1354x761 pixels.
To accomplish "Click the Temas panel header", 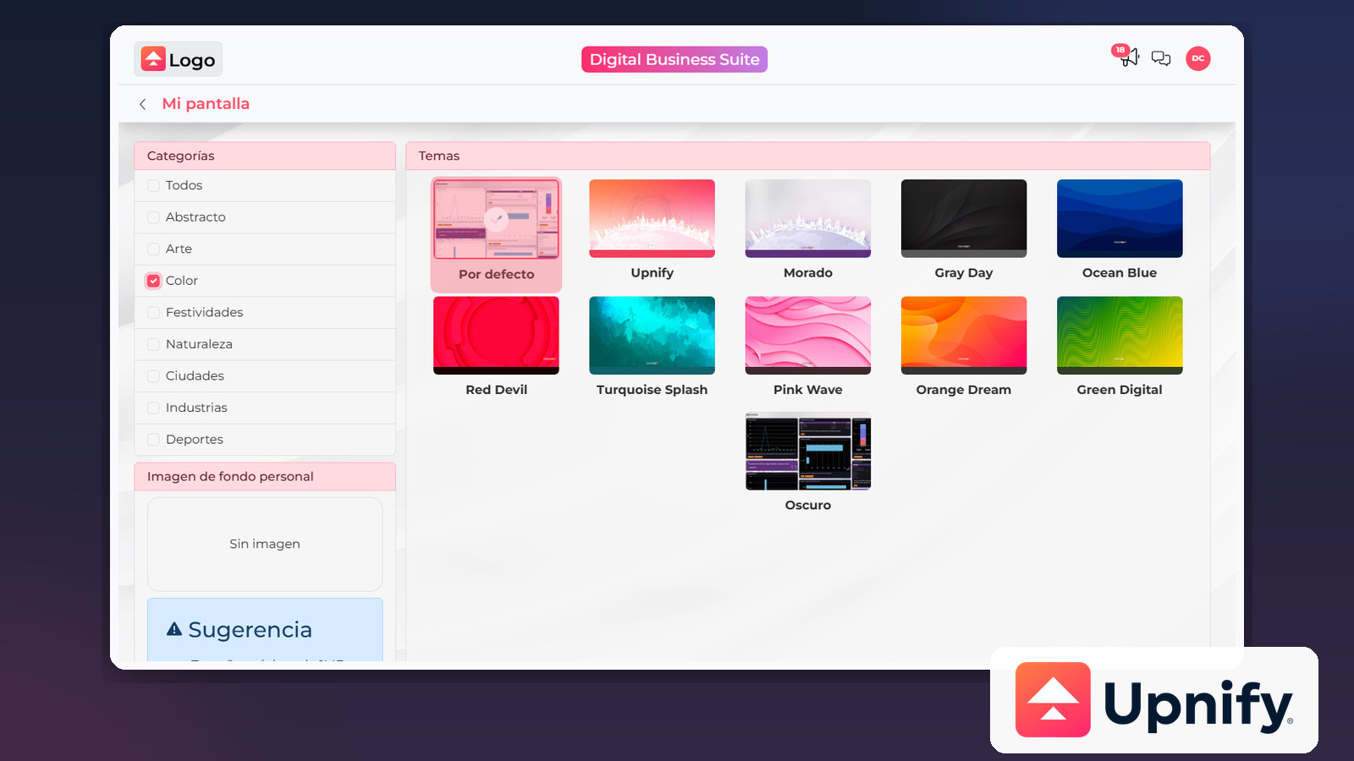I will 808,156.
